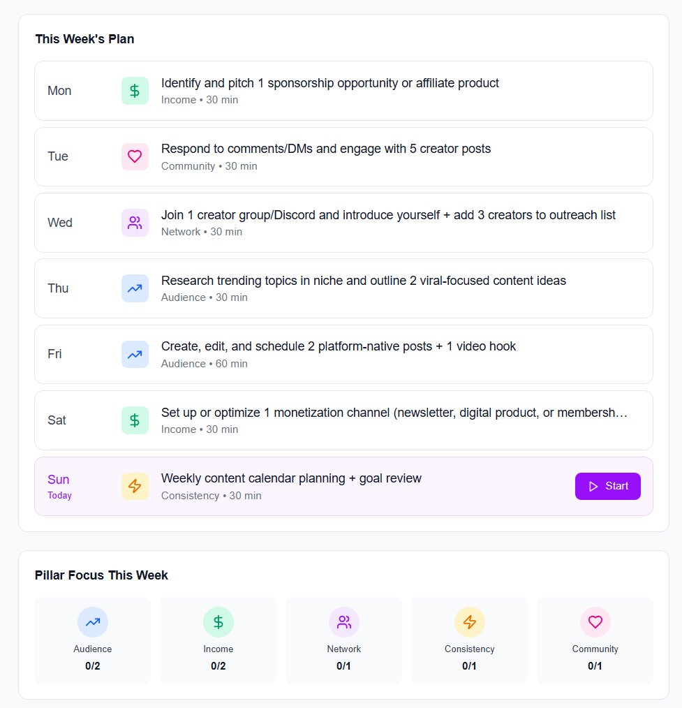Click the lightning bolt icon on Sunday's task

pos(135,486)
